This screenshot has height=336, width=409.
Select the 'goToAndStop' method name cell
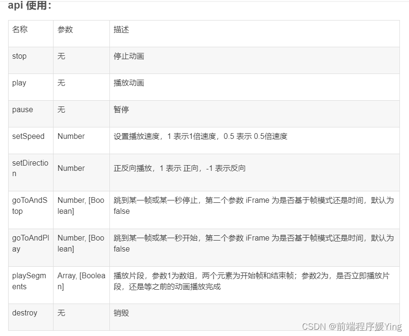point(31,210)
